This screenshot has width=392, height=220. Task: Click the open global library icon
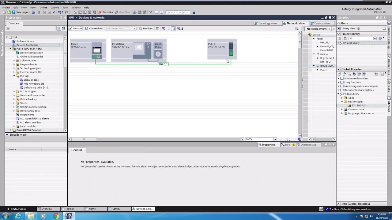[344, 74]
